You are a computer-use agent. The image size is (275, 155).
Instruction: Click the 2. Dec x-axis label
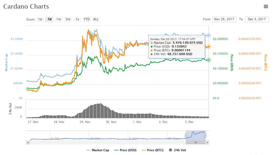[163, 122]
